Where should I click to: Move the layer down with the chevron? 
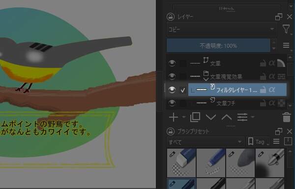(211, 117)
